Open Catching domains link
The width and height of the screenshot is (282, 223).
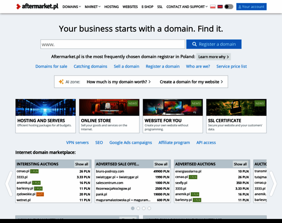tap(91, 66)
